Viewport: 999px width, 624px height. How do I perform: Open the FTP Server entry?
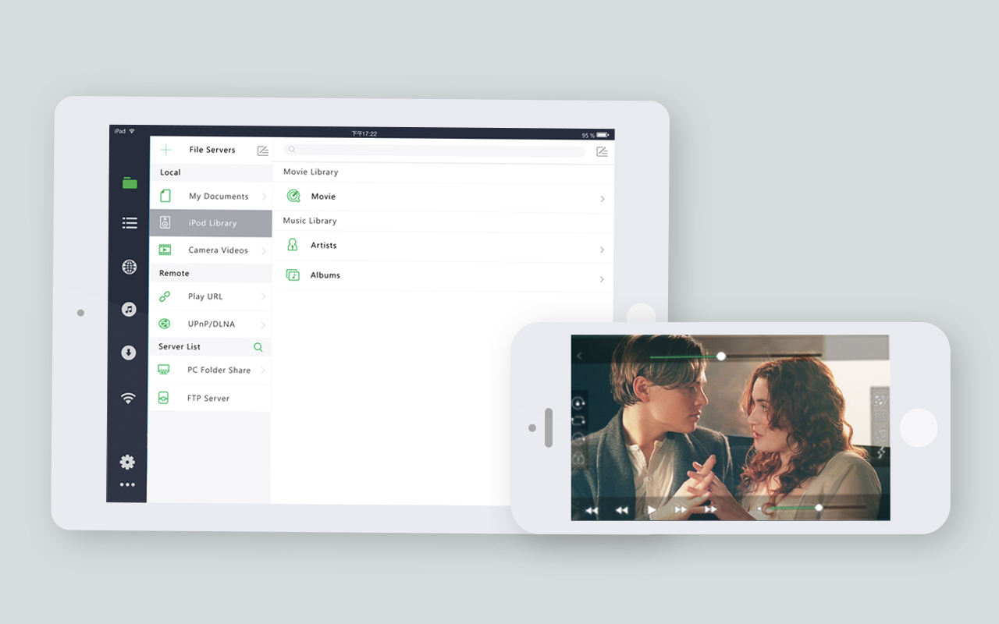pyautogui.click(x=208, y=398)
